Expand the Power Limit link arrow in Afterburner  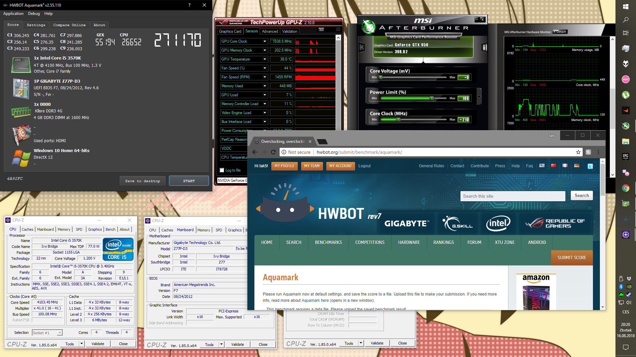[x=479, y=97]
